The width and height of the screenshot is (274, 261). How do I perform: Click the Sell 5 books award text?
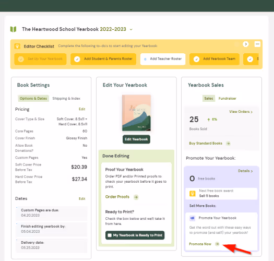[209, 196]
